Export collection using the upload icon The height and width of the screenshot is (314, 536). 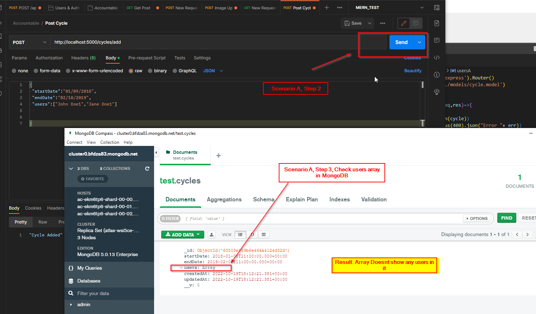click(212, 235)
